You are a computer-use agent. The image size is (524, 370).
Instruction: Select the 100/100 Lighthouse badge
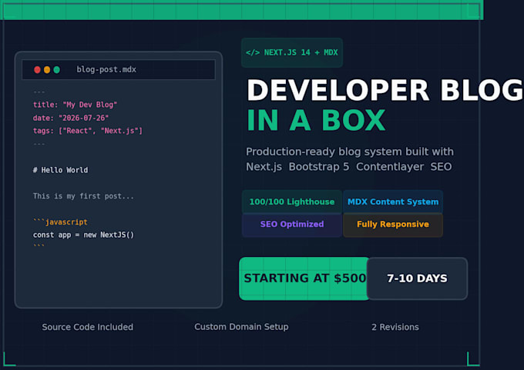coord(292,202)
